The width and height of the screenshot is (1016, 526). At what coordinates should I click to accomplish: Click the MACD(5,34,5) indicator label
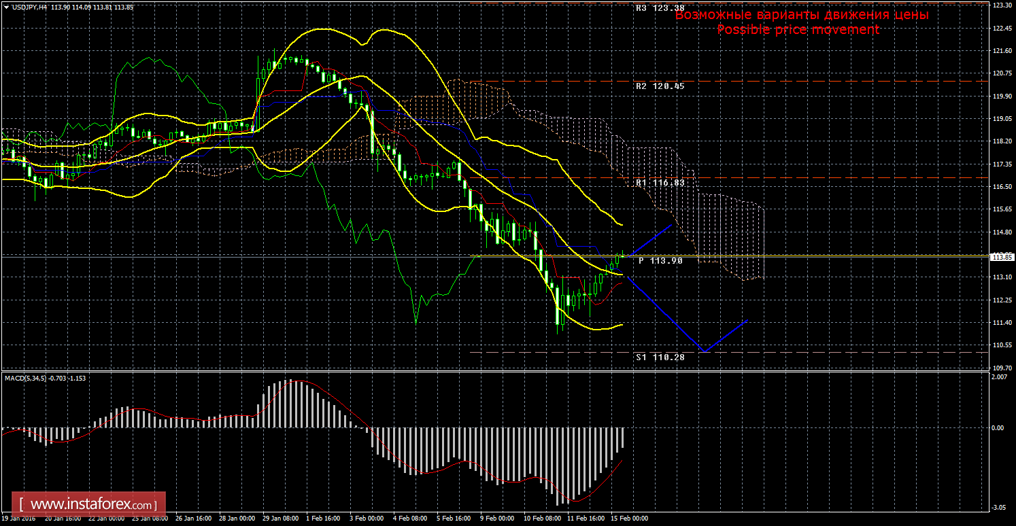(x=26, y=377)
